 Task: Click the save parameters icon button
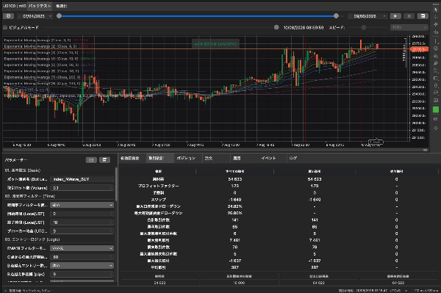(x=104, y=160)
